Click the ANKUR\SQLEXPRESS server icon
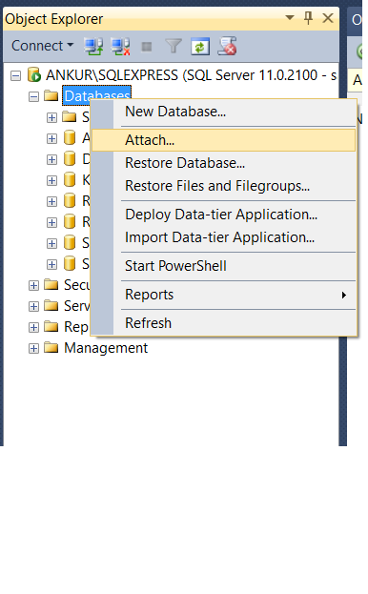Image resolution: width=368 pixels, height=594 pixels. click(x=33, y=75)
